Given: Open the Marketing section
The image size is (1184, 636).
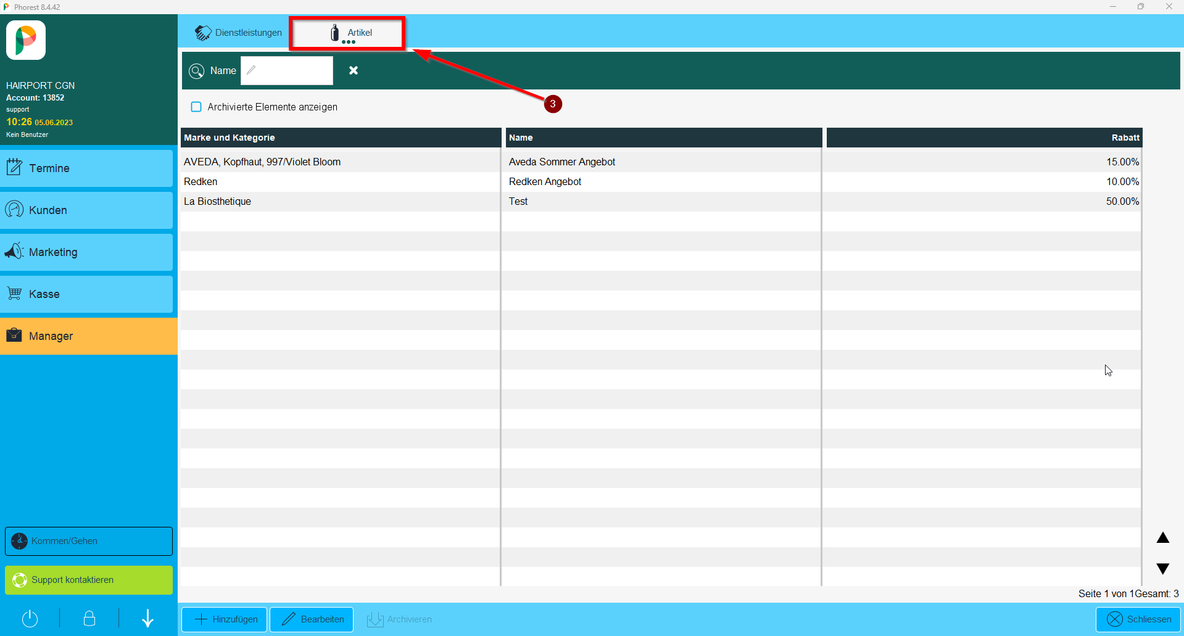Looking at the screenshot, I should [86, 252].
